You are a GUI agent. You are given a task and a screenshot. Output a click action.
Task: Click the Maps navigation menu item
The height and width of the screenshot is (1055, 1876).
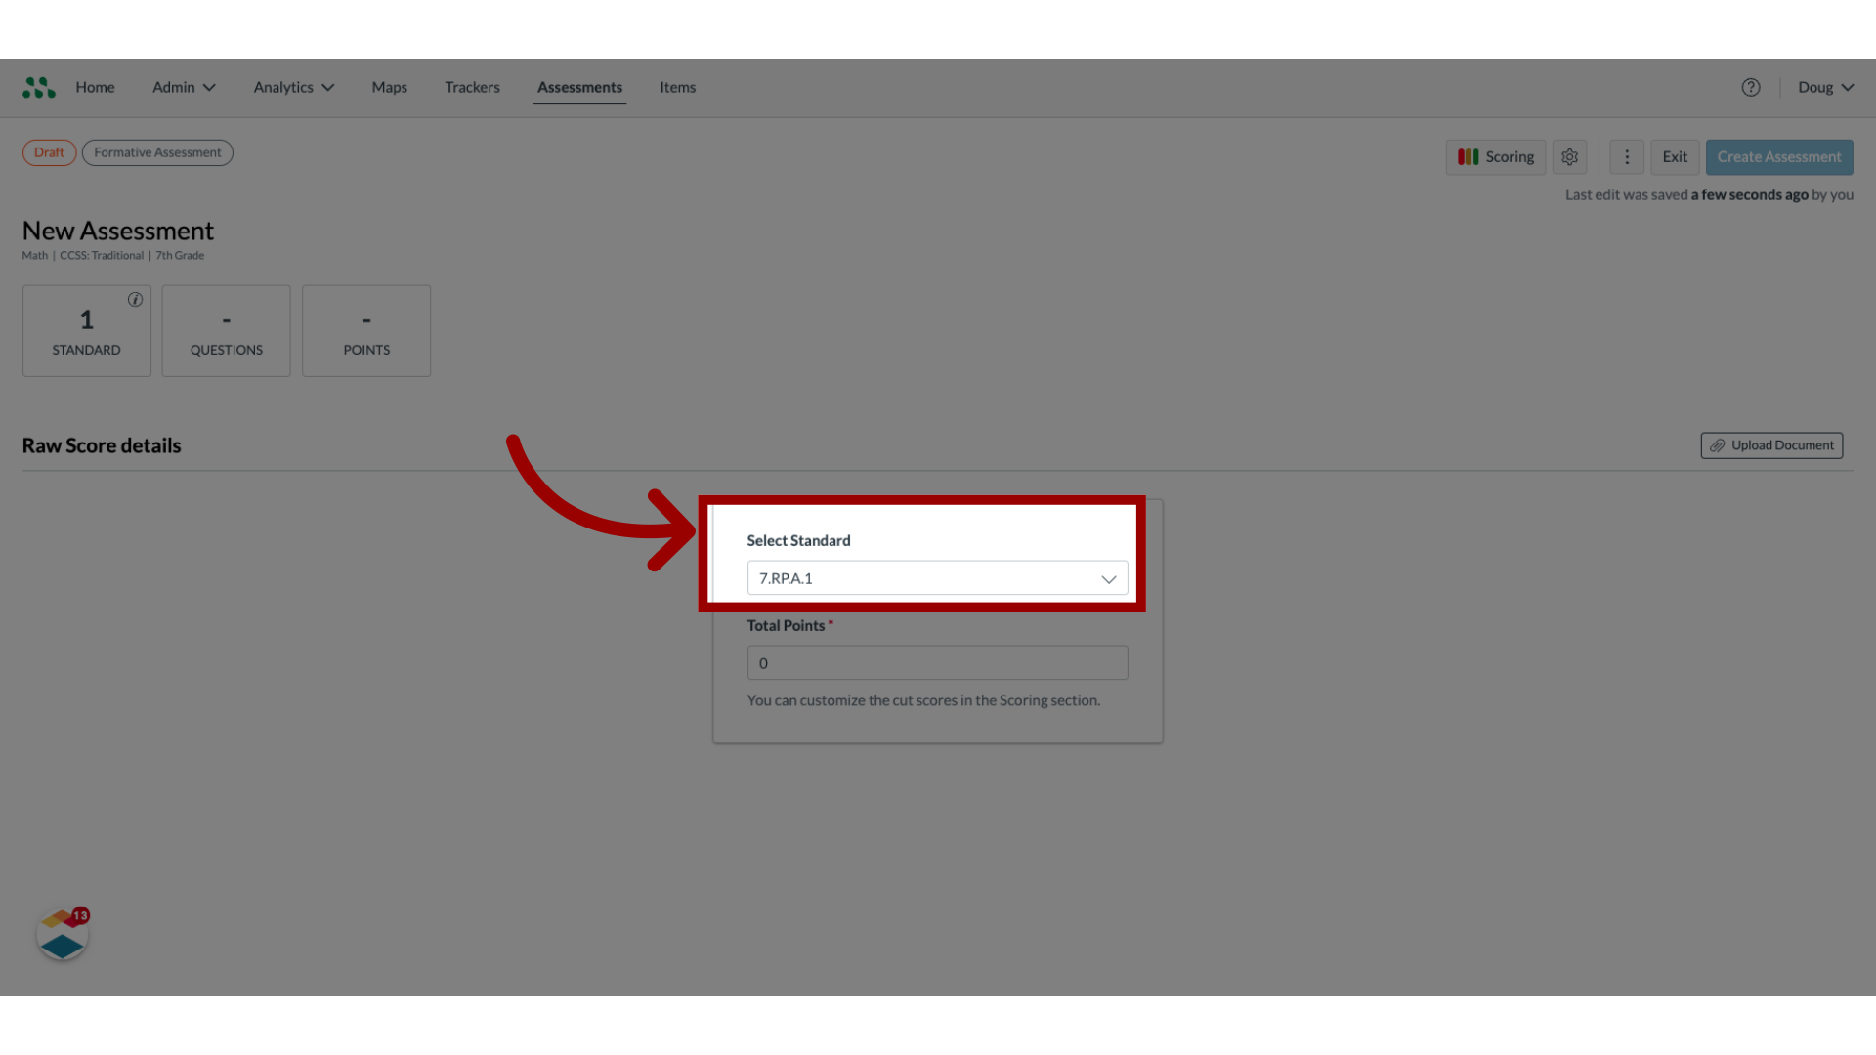pyautogui.click(x=389, y=88)
